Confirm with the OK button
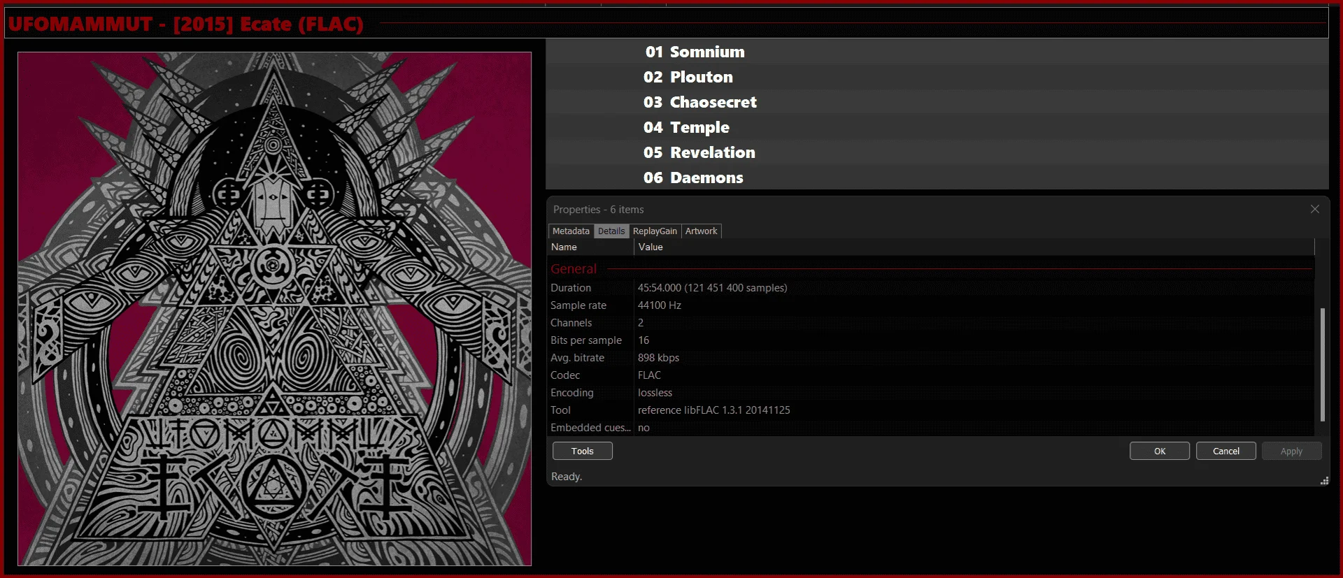 click(1159, 451)
